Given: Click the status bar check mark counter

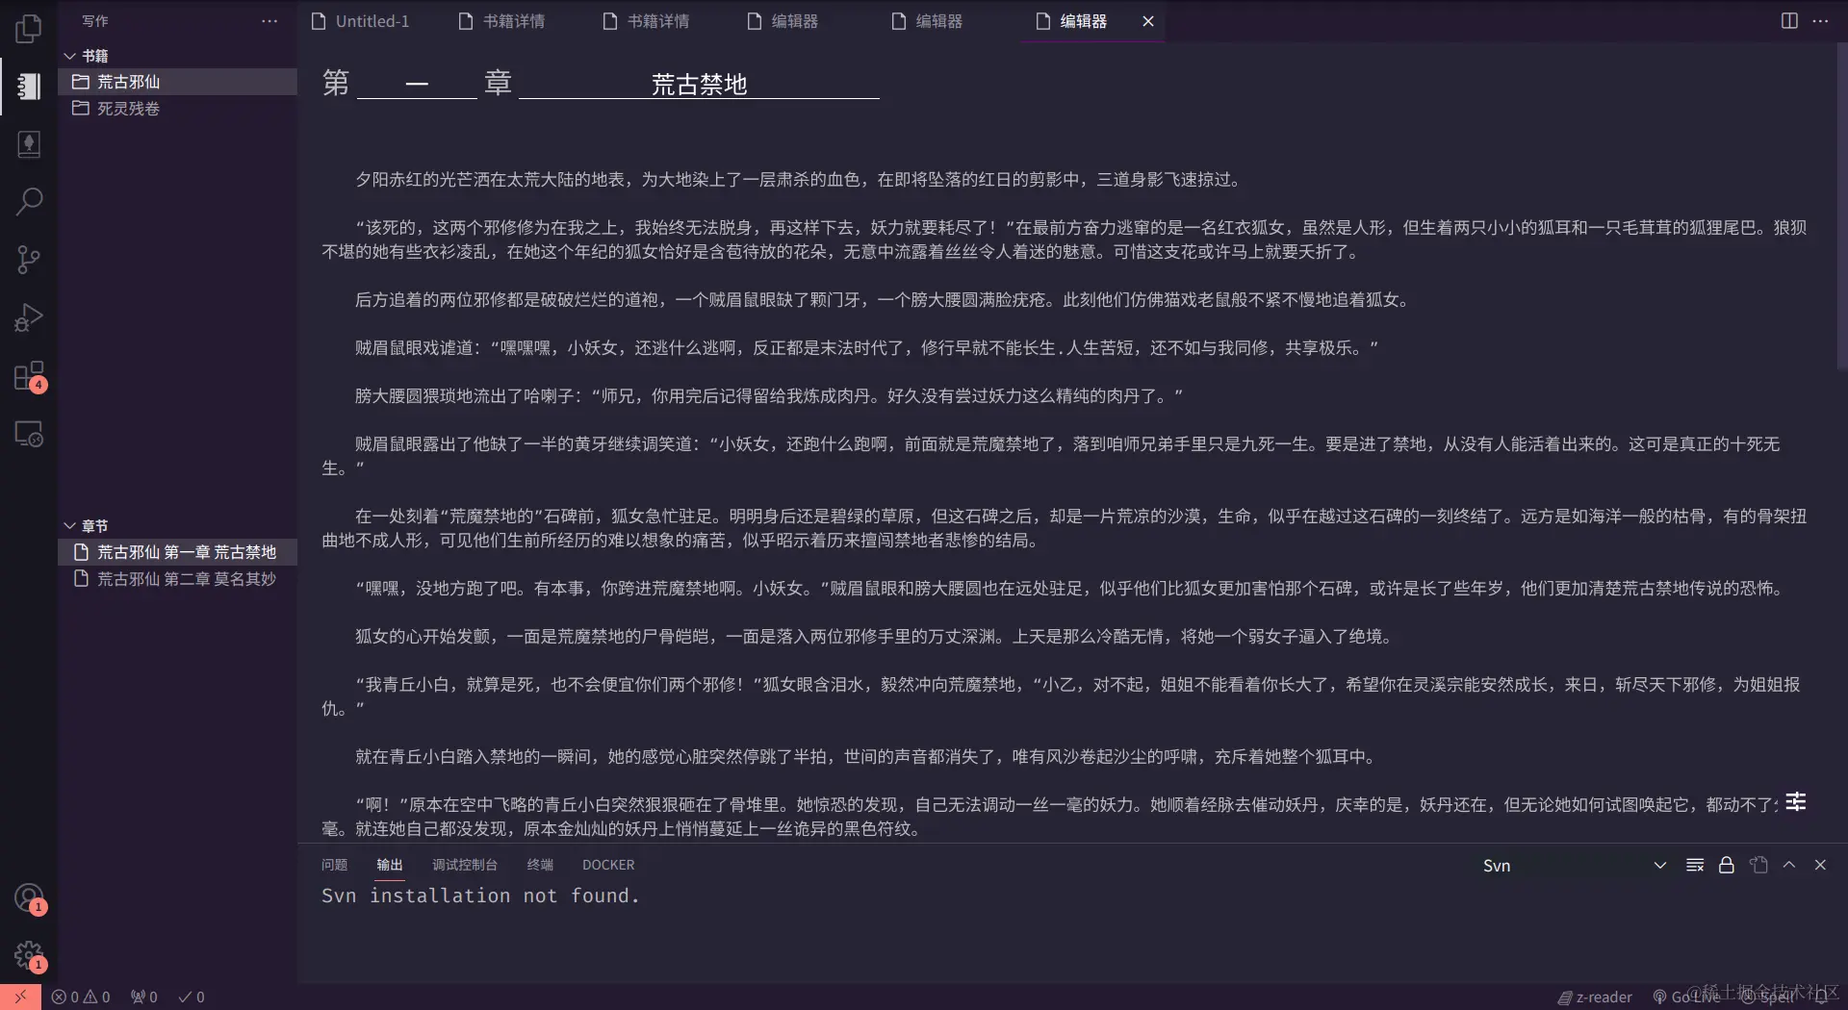Looking at the screenshot, I should (x=192, y=997).
